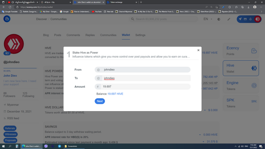
Task: Click Communities in top navigation
Action: point(58,19)
